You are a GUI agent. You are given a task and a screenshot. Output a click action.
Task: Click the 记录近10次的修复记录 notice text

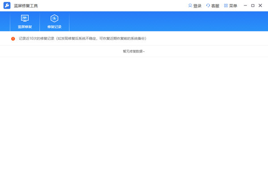[x=83, y=39]
